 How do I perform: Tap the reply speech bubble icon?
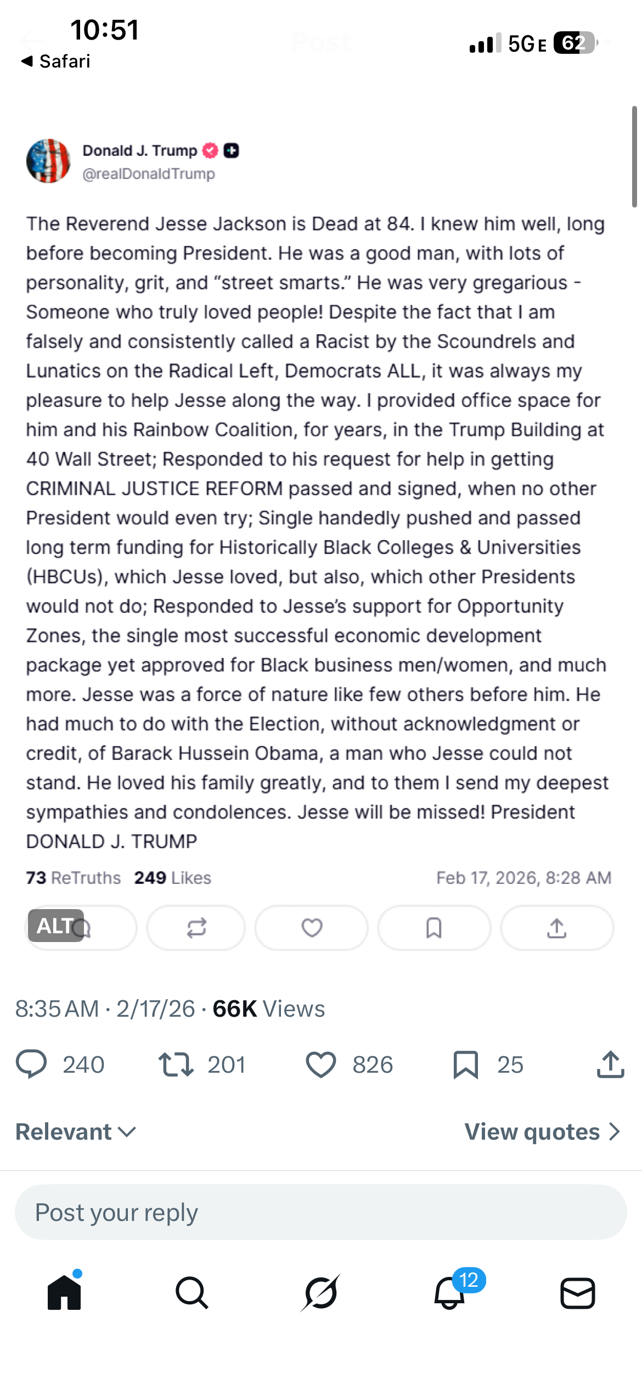pos(32,1064)
